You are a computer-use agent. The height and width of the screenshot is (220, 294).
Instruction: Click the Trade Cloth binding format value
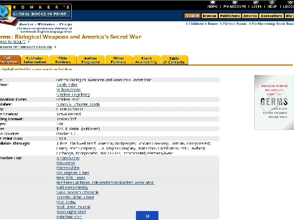[67, 119]
